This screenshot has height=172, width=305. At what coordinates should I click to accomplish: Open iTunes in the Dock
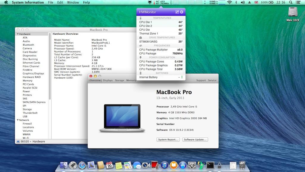coord(164,165)
